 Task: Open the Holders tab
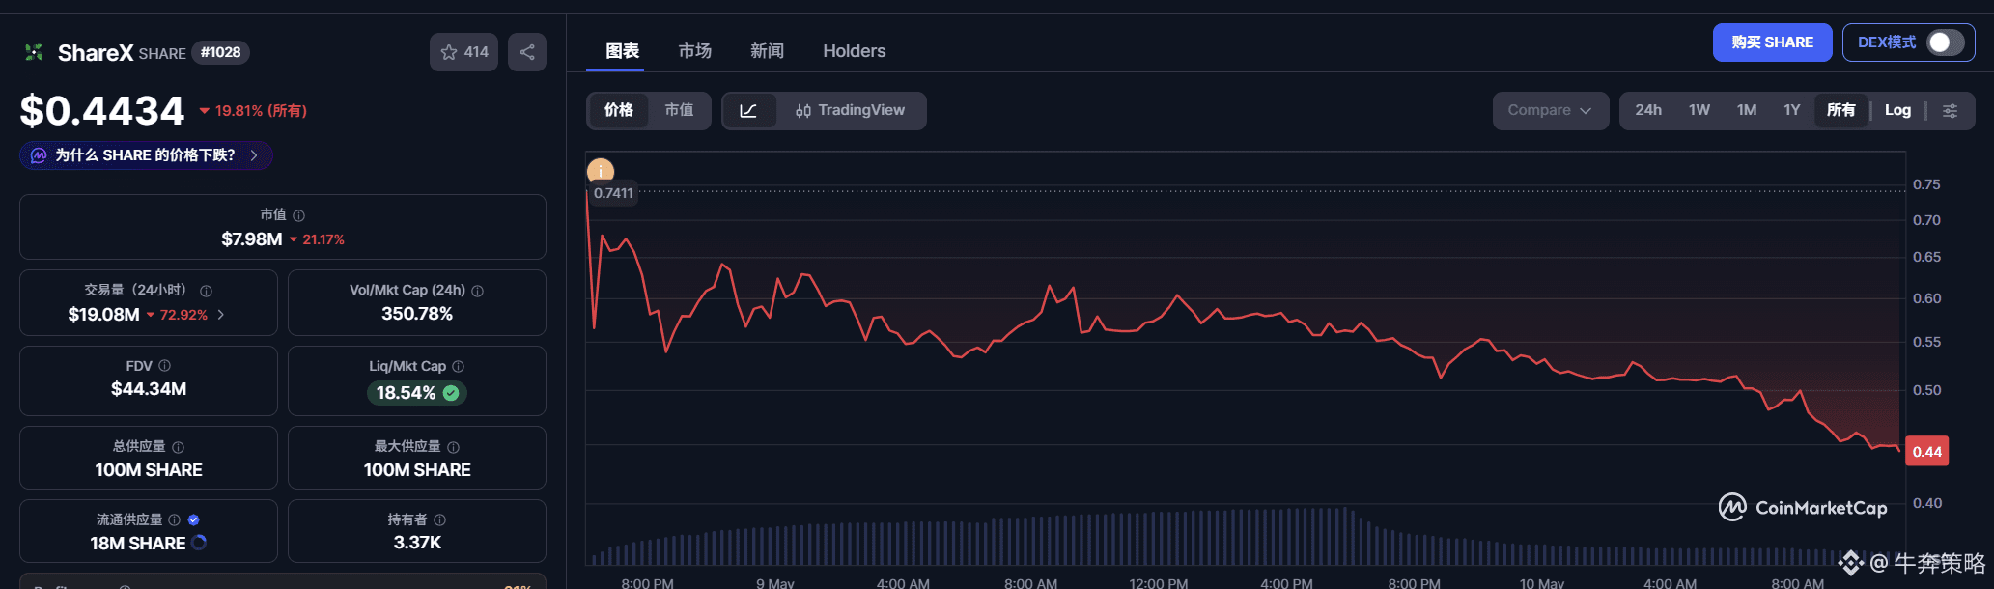click(854, 51)
